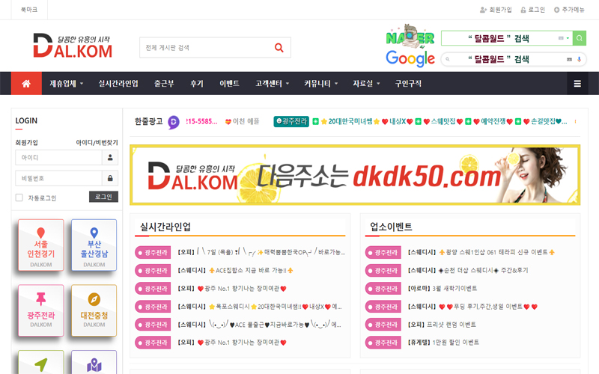This screenshot has width=599, height=374.
Task: Open event 순천 더샵 스웨디시 주간&후기
Action: coord(468,270)
